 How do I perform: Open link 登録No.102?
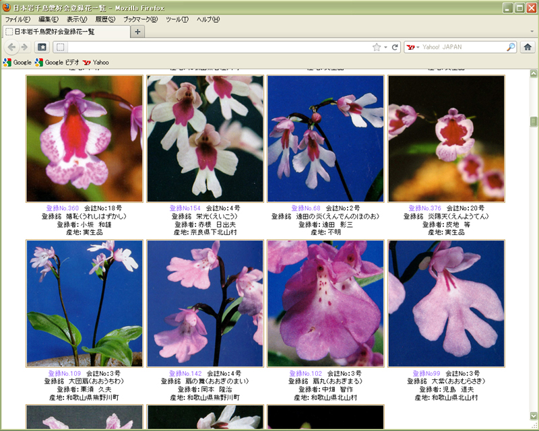(x=306, y=373)
